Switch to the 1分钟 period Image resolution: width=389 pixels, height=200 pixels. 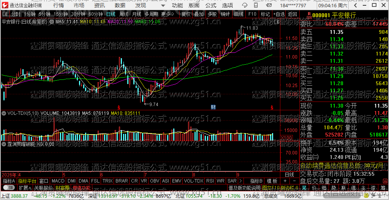pyautogui.click(x=30, y=14)
